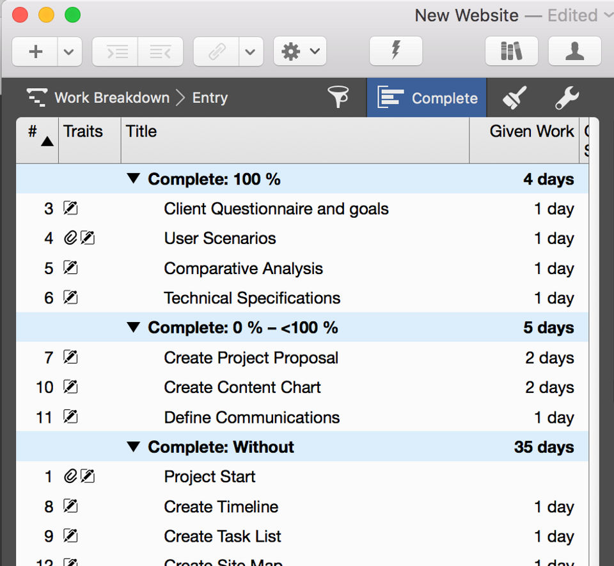Click Work Breakdown in the breadcrumb
The width and height of the screenshot is (614, 566).
[x=111, y=98]
